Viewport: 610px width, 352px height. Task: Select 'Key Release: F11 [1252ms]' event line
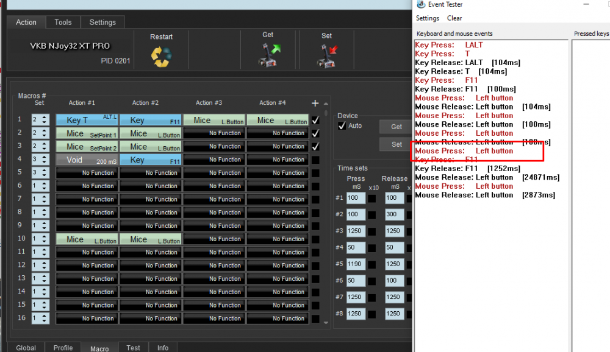click(468, 169)
